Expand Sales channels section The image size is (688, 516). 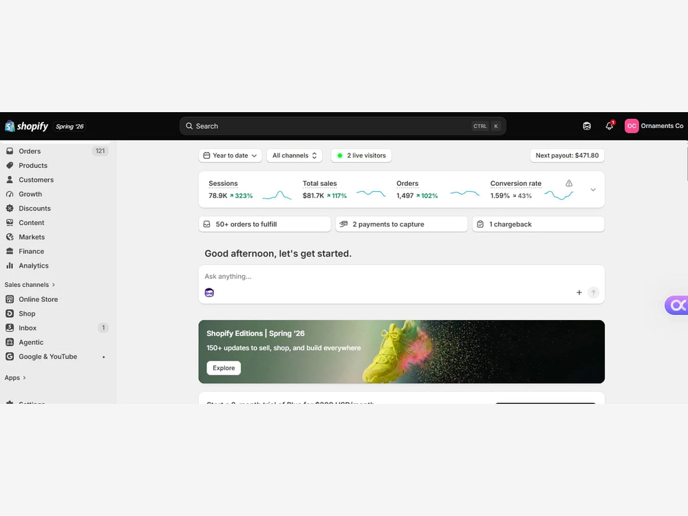point(30,285)
